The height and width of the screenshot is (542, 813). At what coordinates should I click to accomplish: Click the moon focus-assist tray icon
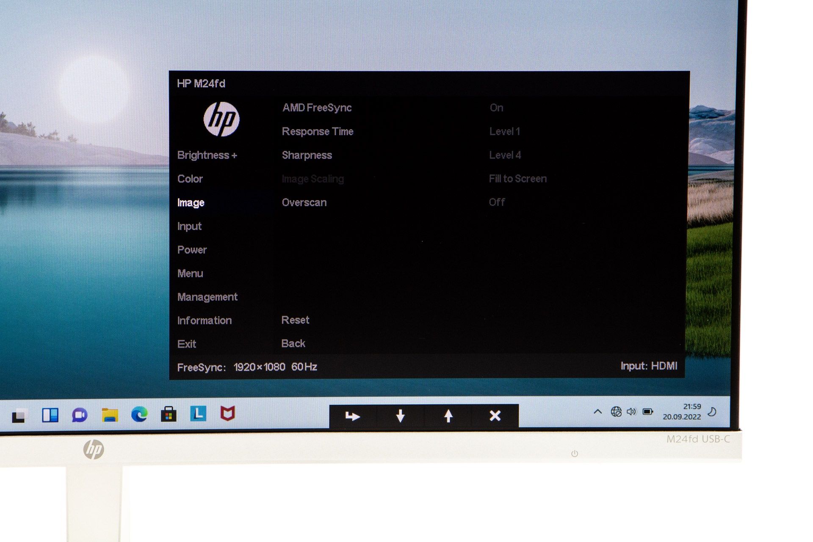(712, 412)
